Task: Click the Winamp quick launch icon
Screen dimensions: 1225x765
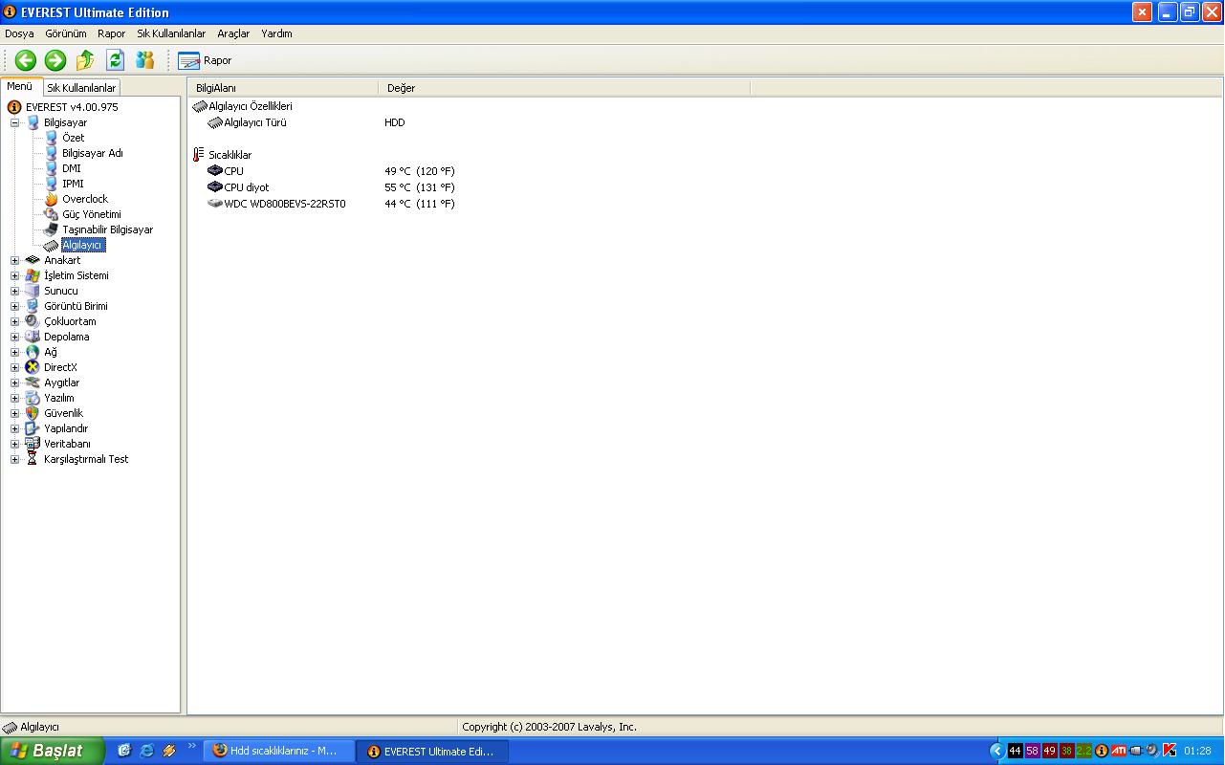Action: tap(169, 751)
